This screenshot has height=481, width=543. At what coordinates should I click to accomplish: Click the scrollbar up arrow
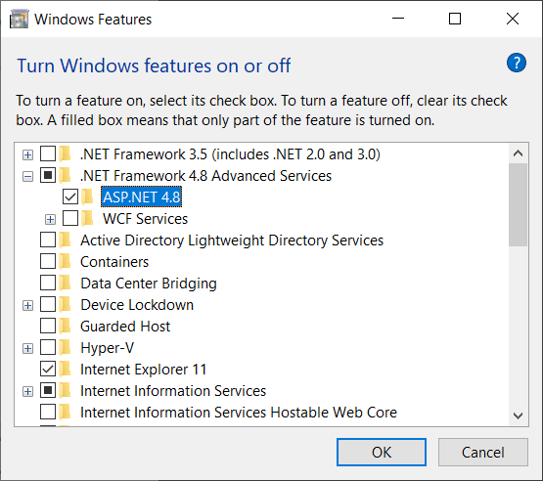point(519,153)
